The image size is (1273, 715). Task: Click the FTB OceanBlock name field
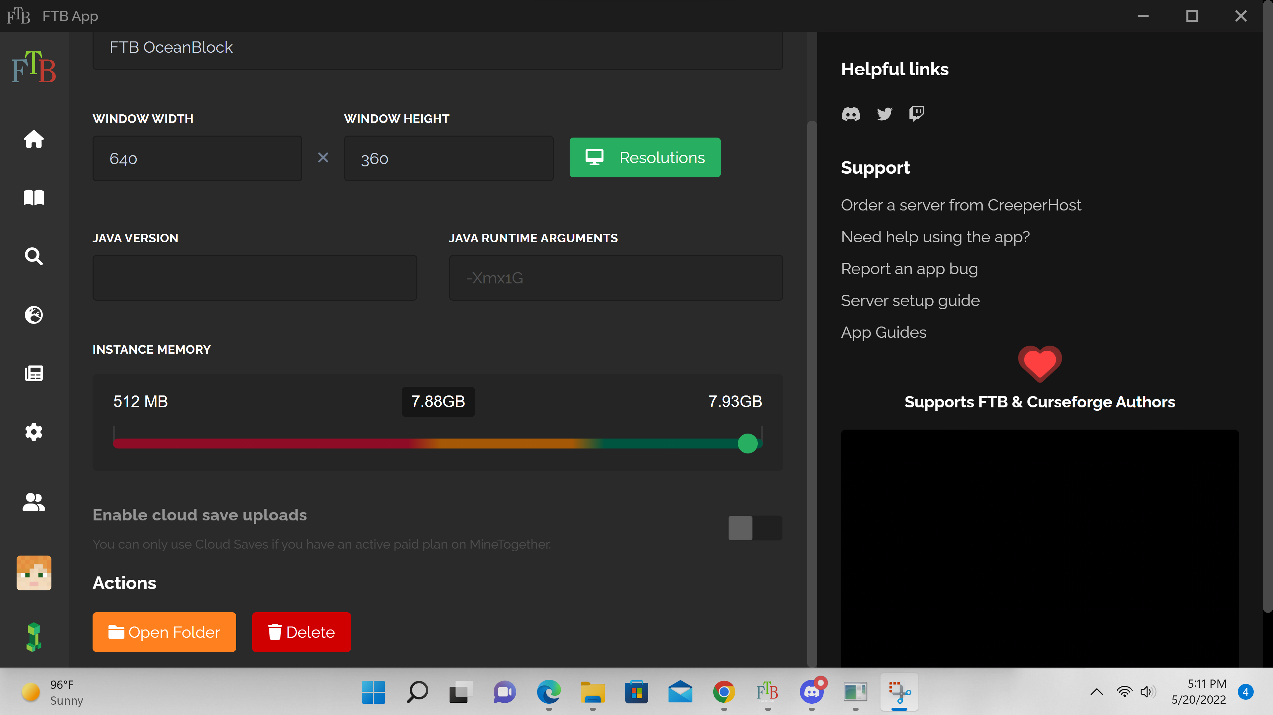click(x=438, y=48)
